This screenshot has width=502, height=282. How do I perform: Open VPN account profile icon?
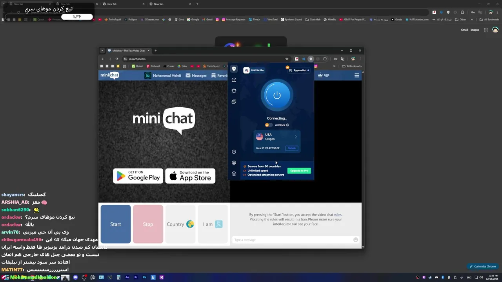[x=234, y=163]
